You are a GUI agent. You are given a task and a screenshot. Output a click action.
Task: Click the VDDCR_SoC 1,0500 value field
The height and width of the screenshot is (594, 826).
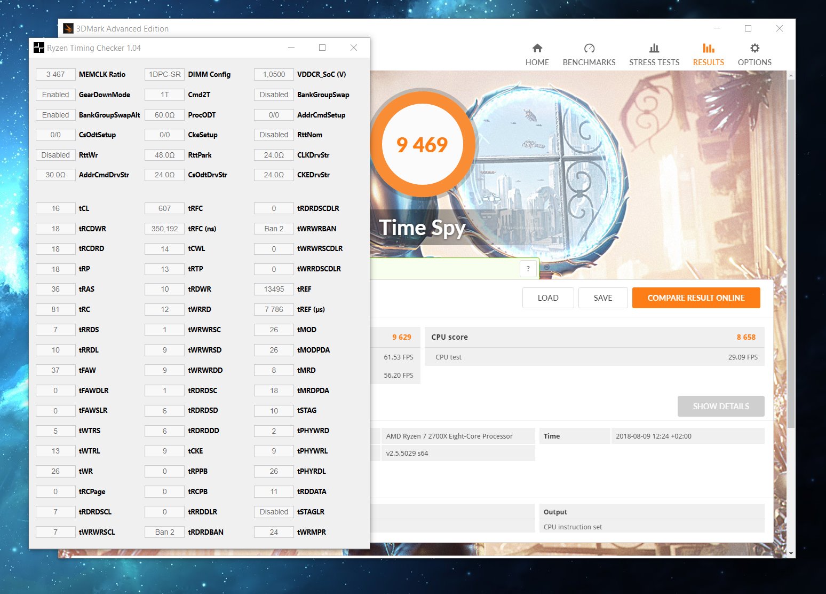tap(274, 74)
